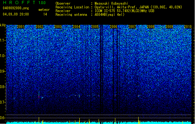195x124 pixels.
Task: Click the meteor count value 14
Action: click(x=45, y=14)
